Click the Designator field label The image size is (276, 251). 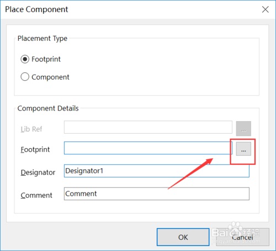click(38, 172)
